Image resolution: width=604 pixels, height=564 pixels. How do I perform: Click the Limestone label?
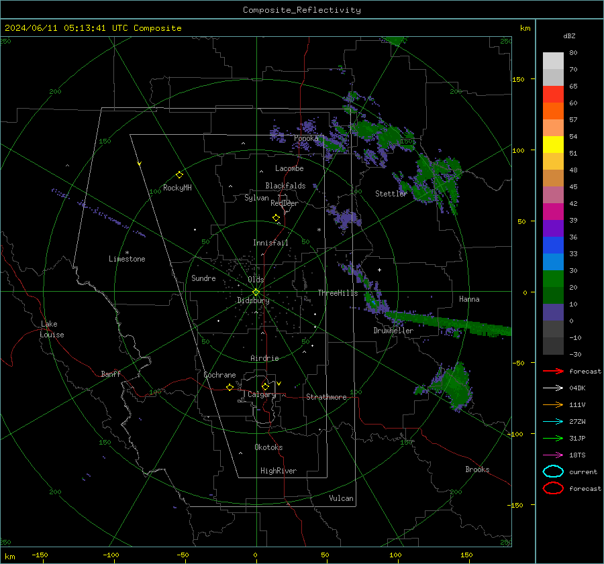click(x=127, y=259)
